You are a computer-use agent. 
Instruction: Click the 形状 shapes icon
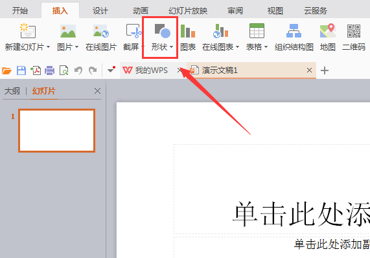click(x=163, y=31)
